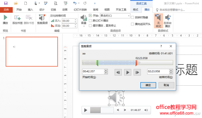Viewport: 202px width, 118px height.
Task: Tick the 放映时隐藏 checkbox
Action: (132, 17)
